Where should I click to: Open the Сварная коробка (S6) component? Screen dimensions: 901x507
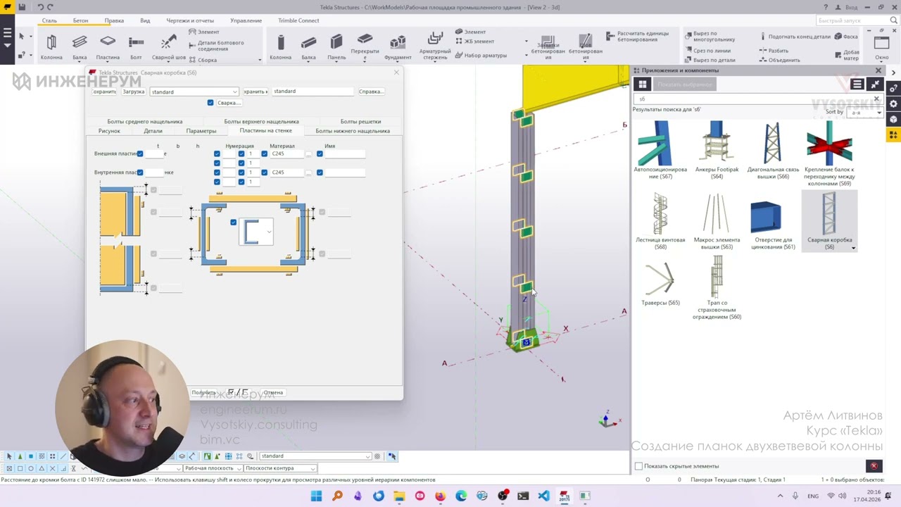pyautogui.click(x=829, y=221)
